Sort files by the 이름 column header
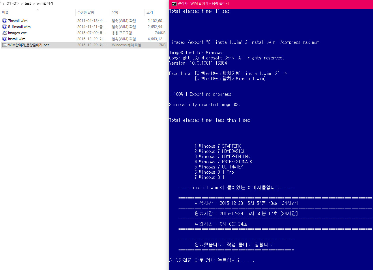The image size is (373, 270). pos(5,12)
